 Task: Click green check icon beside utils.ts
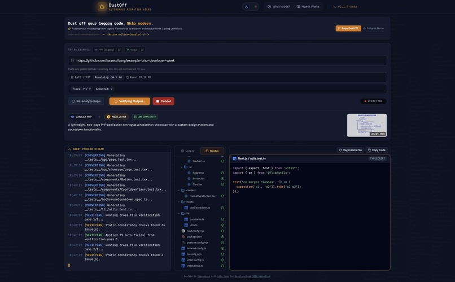point(222,225)
